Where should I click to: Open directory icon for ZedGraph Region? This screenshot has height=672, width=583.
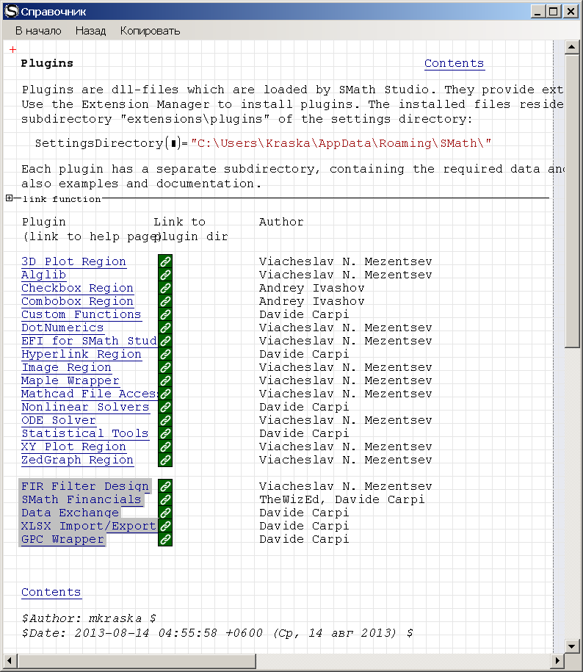tap(165, 460)
